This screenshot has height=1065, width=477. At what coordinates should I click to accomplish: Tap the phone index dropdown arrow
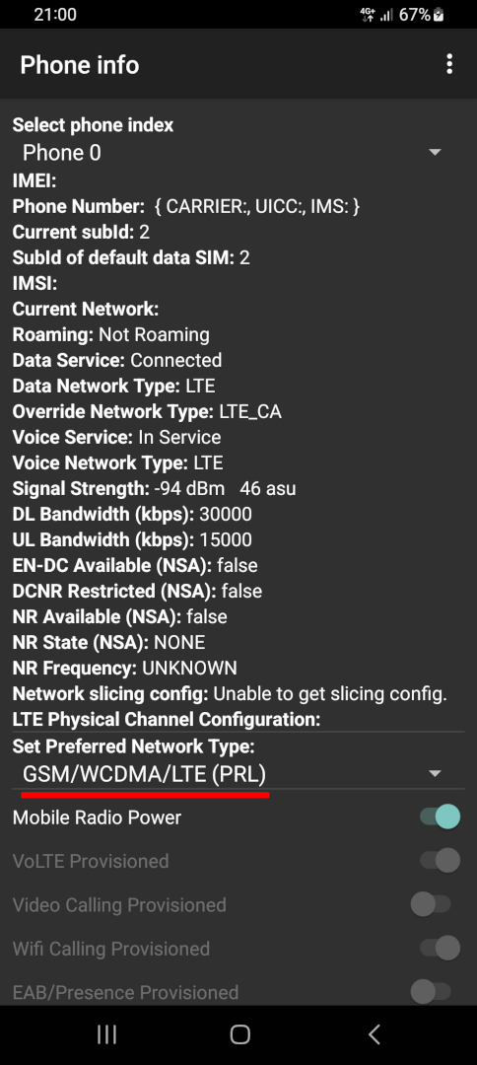coord(435,152)
